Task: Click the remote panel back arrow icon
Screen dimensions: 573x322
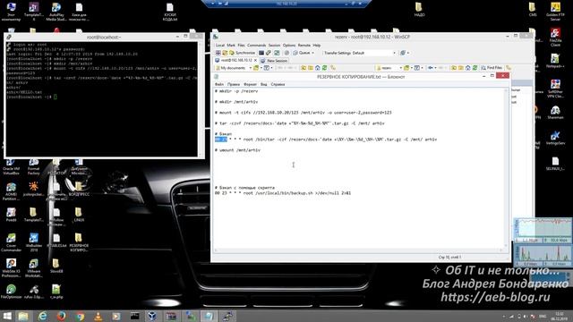Action: click(431, 68)
